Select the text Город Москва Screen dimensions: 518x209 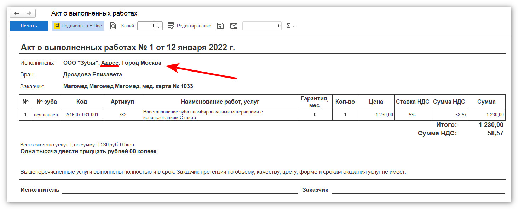(x=142, y=63)
